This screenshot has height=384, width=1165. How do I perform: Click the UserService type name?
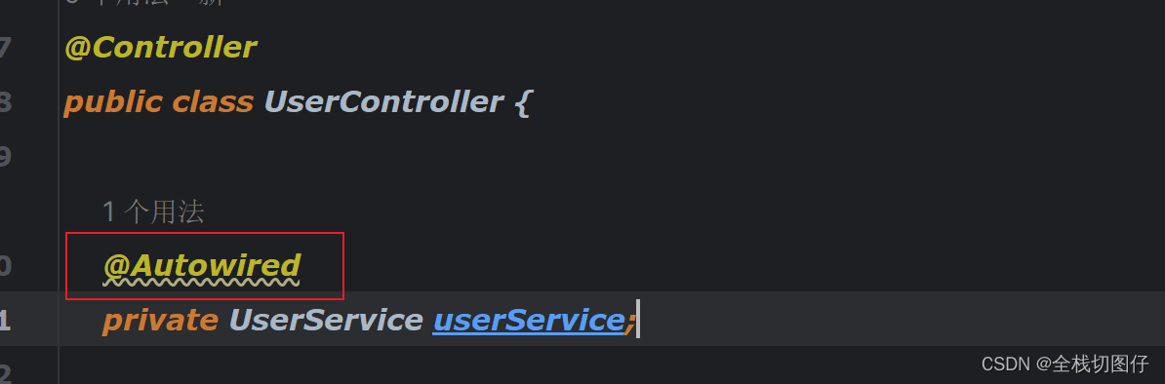[x=326, y=320]
